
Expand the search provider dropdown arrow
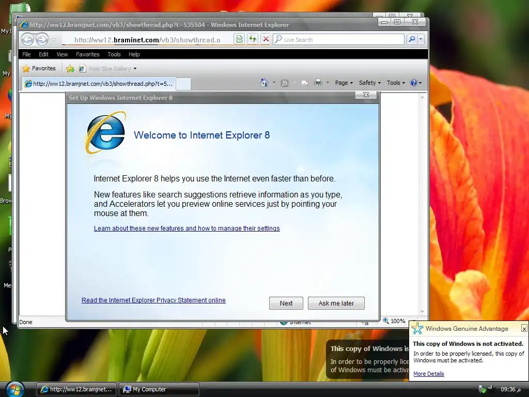[421, 39]
